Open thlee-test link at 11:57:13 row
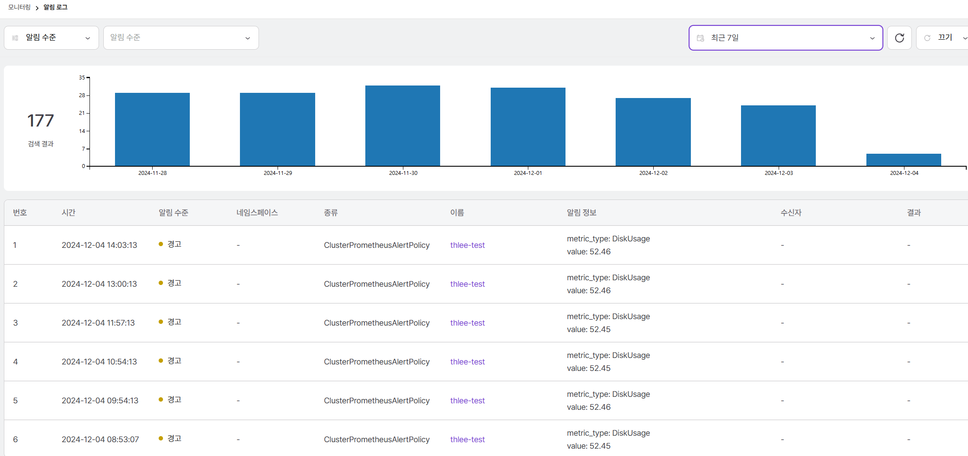This screenshot has height=456, width=968. click(467, 323)
